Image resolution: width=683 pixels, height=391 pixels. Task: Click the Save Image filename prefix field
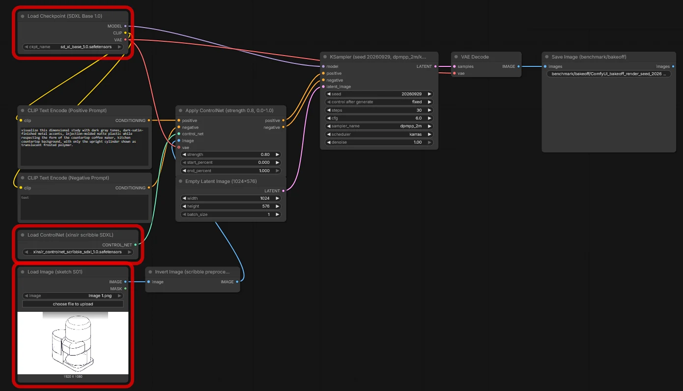pyautogui.click(x=609, y=74)
